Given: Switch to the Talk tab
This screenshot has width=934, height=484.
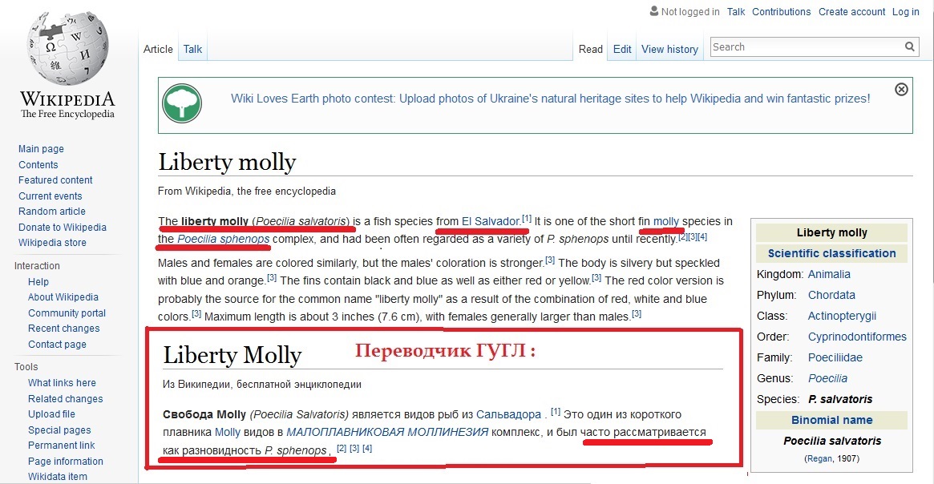Looking at the screenshot, I should (x=192, y=49).
